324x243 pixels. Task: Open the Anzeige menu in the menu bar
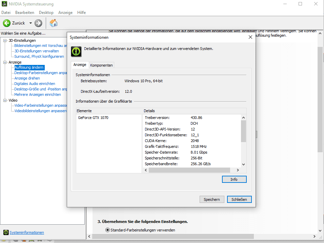pyautogui.click(x=65, y=13)
